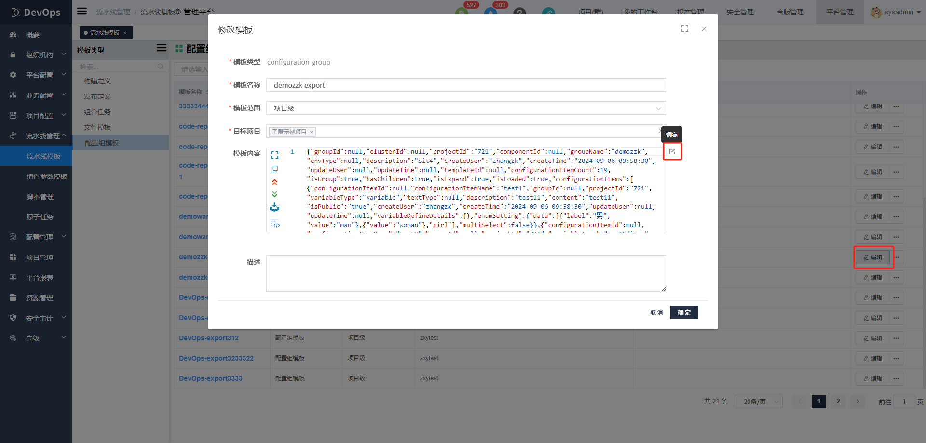
Task: Click the template type panel list icon
Action: pos(162,48)
